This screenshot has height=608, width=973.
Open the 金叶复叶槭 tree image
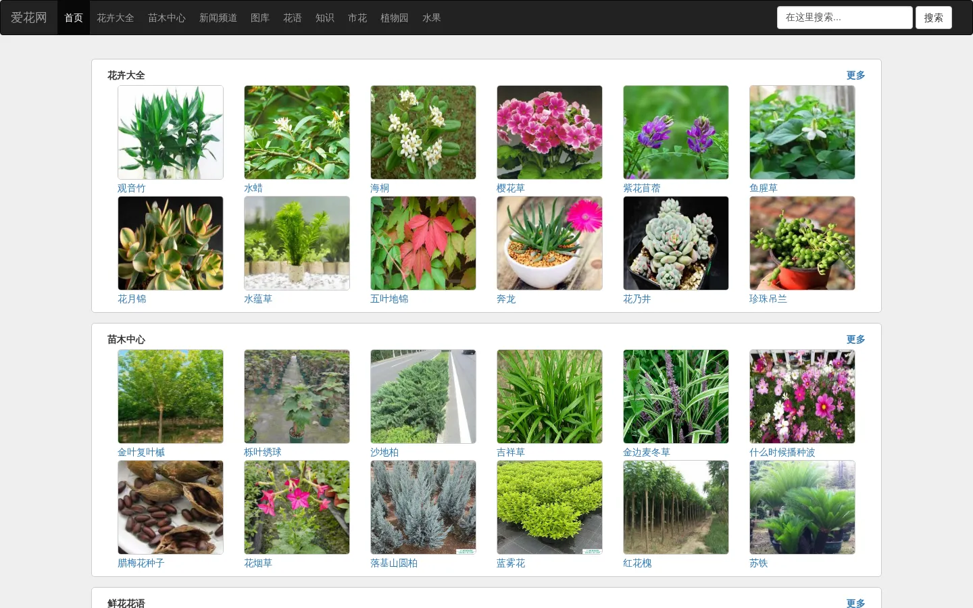point(170,397)
